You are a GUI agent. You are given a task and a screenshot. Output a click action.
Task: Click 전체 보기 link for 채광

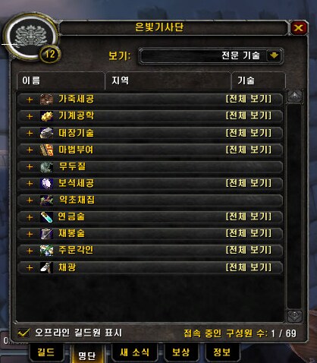[249, 267]
